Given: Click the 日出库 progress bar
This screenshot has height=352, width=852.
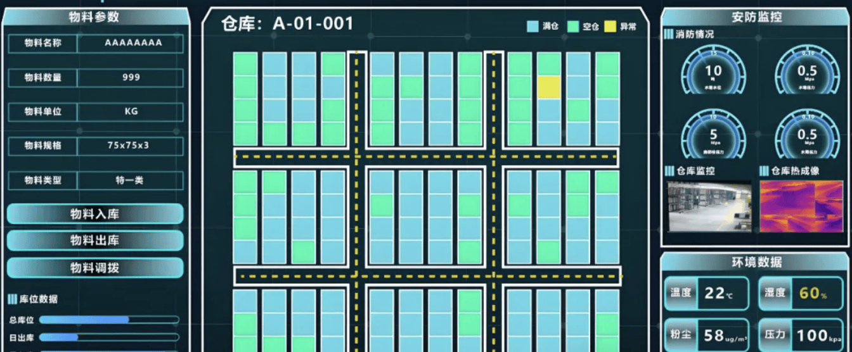Looking at the screenshot, I should (109, 337).
